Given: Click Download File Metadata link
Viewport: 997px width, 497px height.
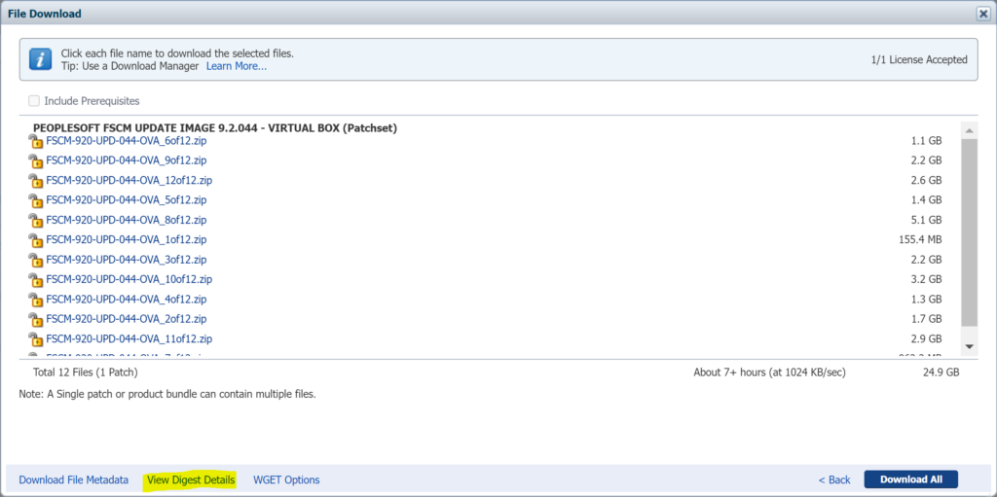Looking at the screenshot, I should 74,479.
